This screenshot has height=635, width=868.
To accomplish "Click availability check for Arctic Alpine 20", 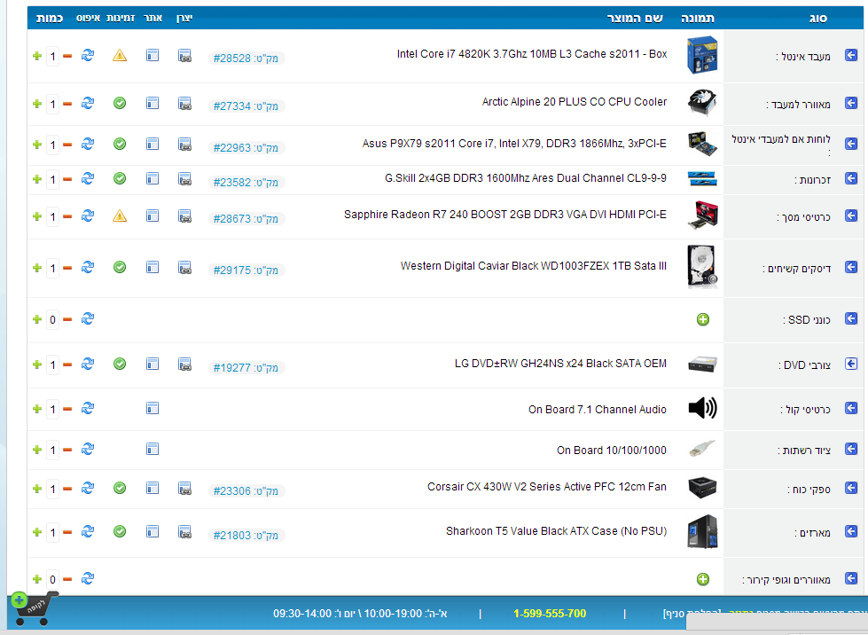I will [x=120, y=103].
